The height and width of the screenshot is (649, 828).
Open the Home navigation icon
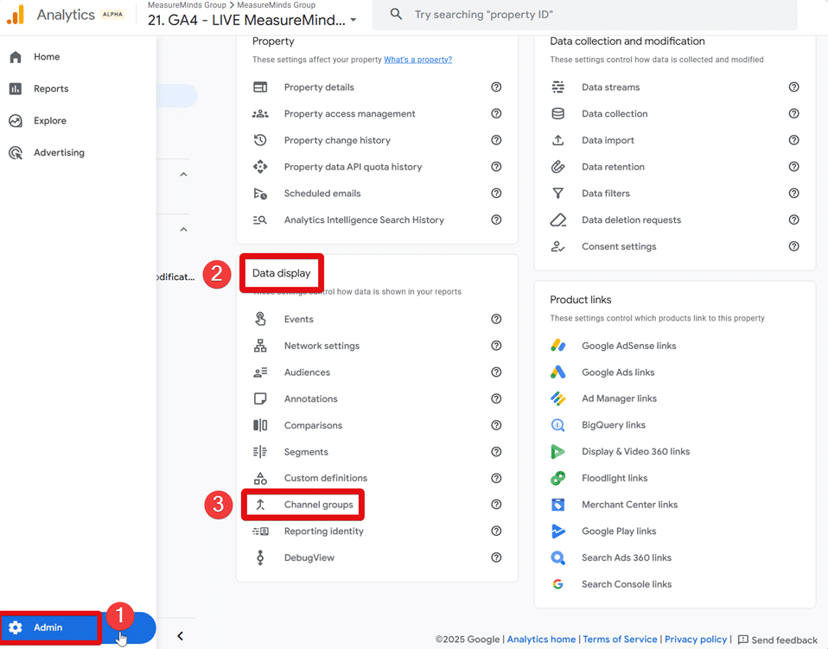click(16, 57)
